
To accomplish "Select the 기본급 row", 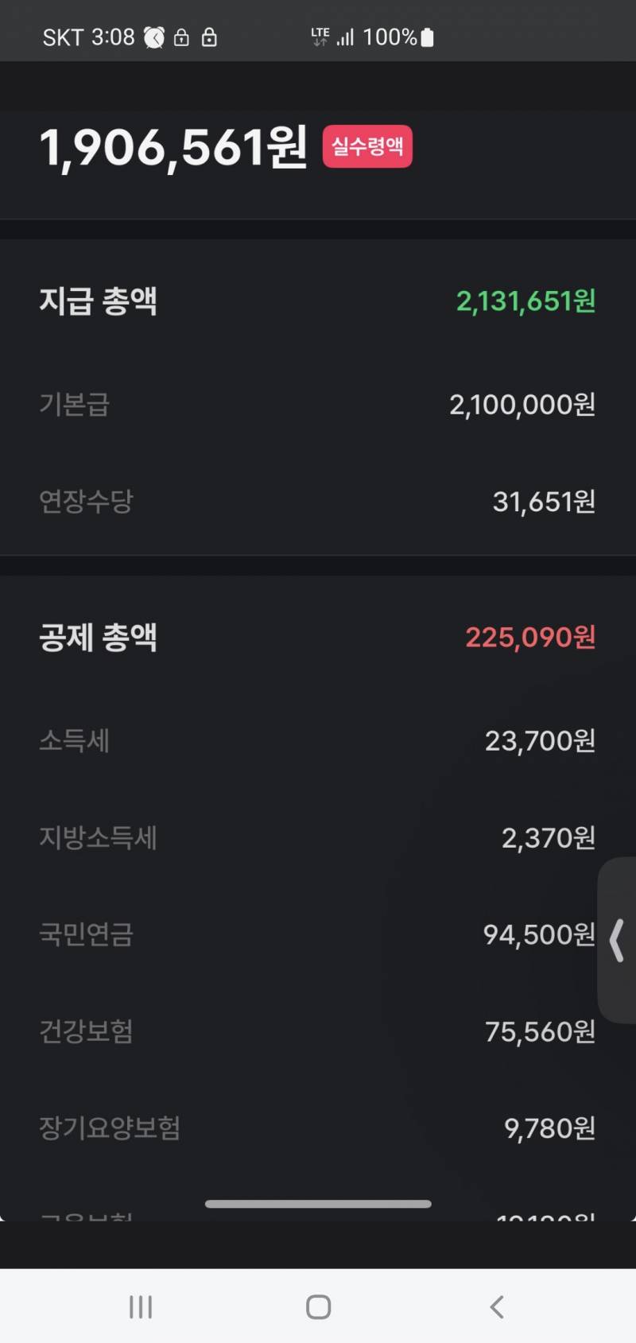I will (x=318, y=405).
